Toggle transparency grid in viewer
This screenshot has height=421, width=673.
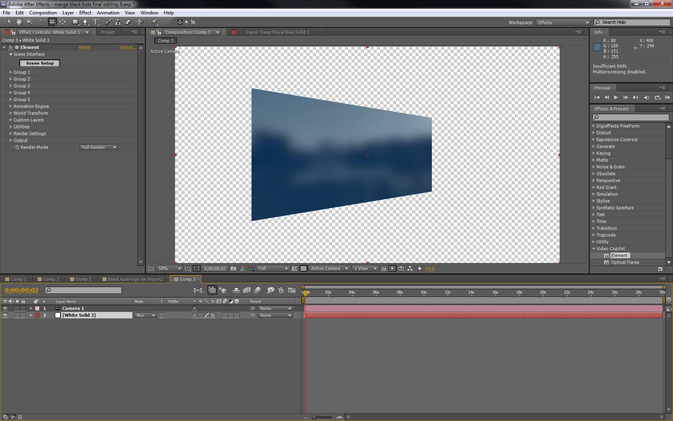304,269
